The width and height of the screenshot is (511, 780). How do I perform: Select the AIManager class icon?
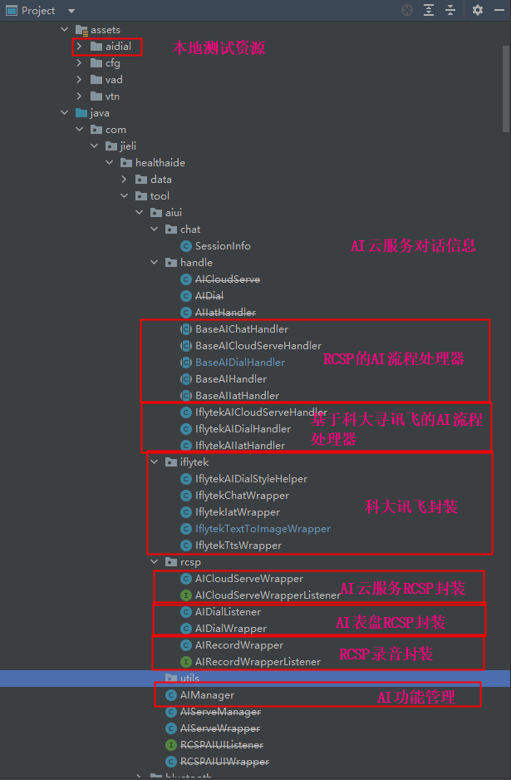click(171, 695)
